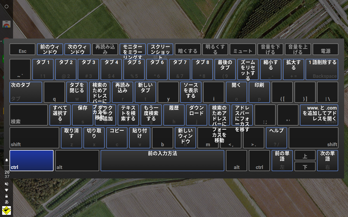Click the タブ 5 number key
Screen dimensions: 348x217
pos(134,69)
